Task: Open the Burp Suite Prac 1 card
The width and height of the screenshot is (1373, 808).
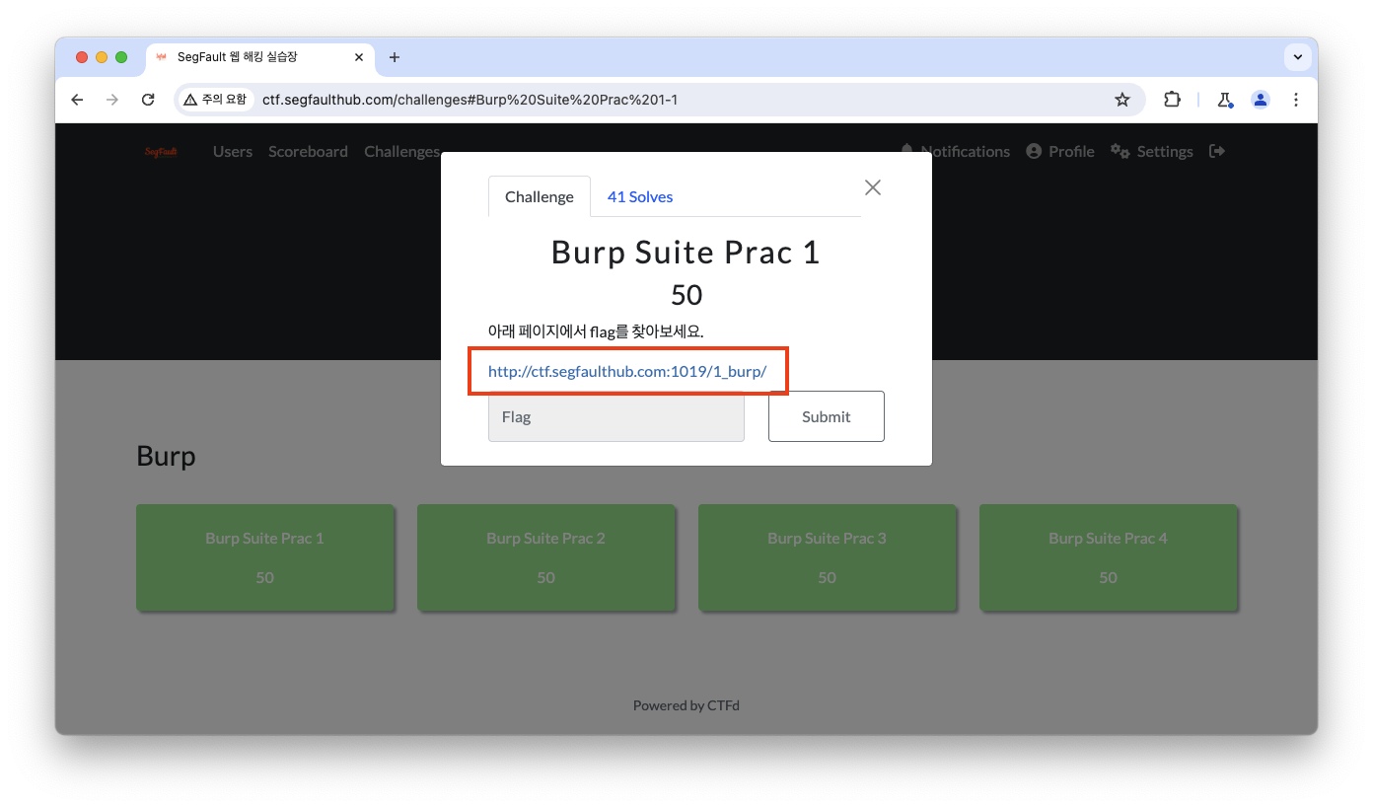Action: coord(264,557)
